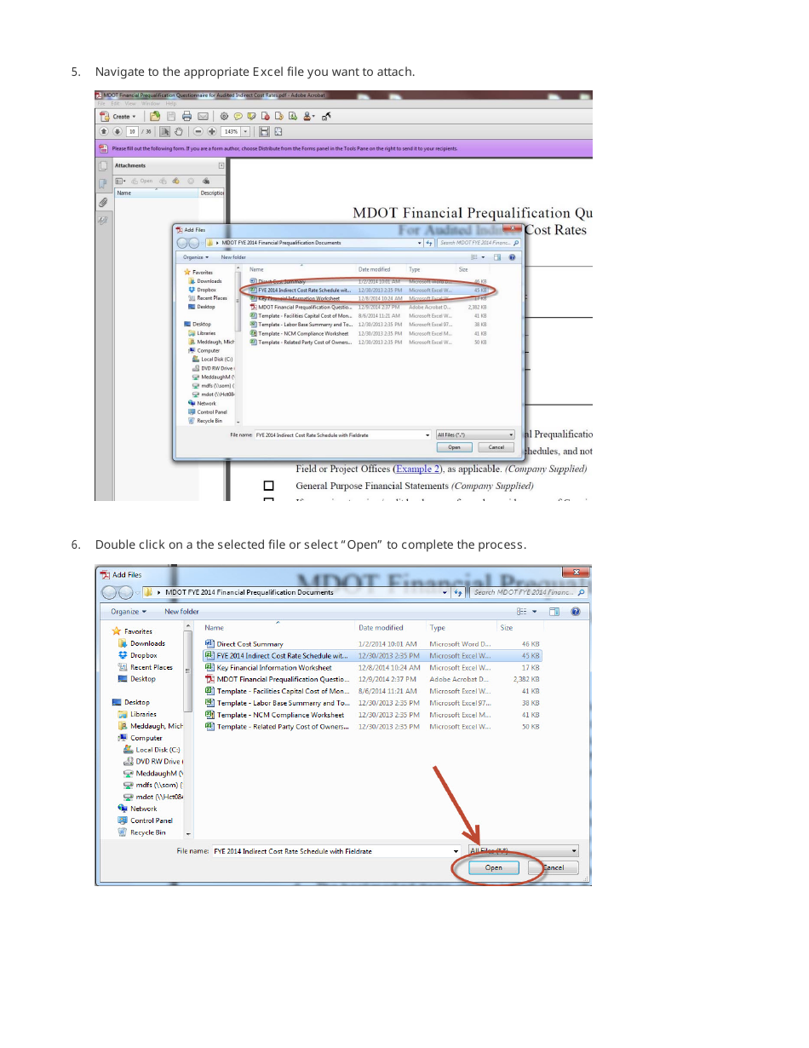Click the Create PDF button in Acrobat
Image resolution: width=809 pixels, height=1048 pixels.
118,117
